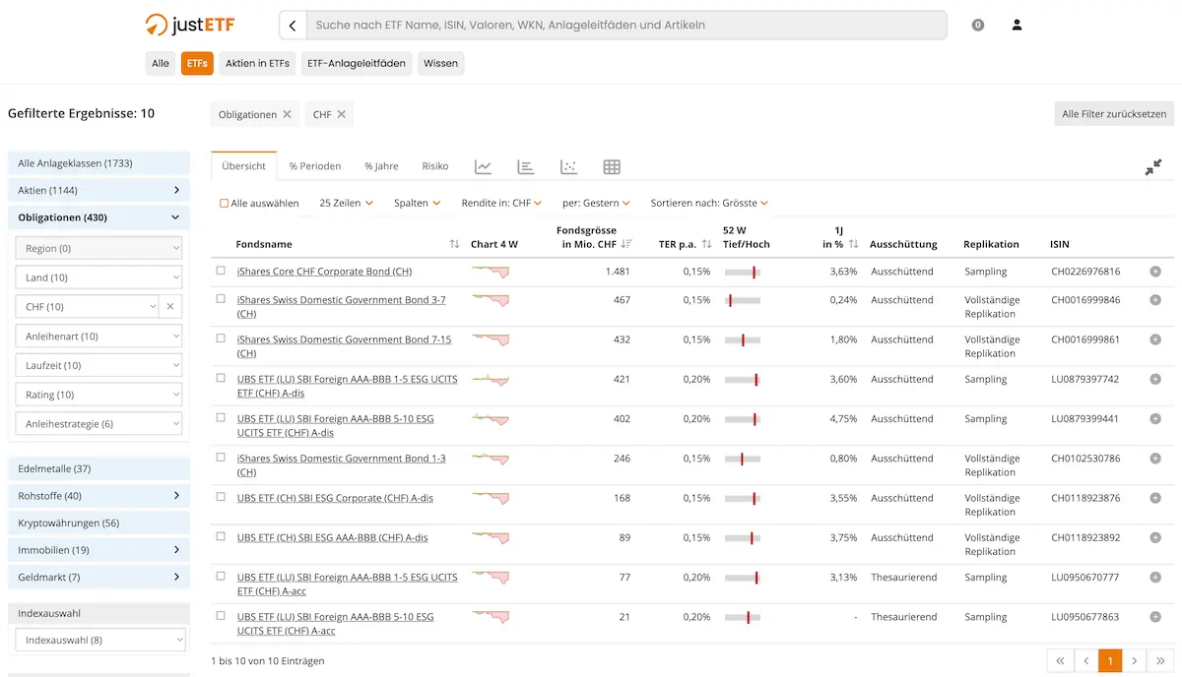Clear the CHF currency dropdown selection
Image resolution: width=1182 pixels, height=677 pixels.
point(169,307)
